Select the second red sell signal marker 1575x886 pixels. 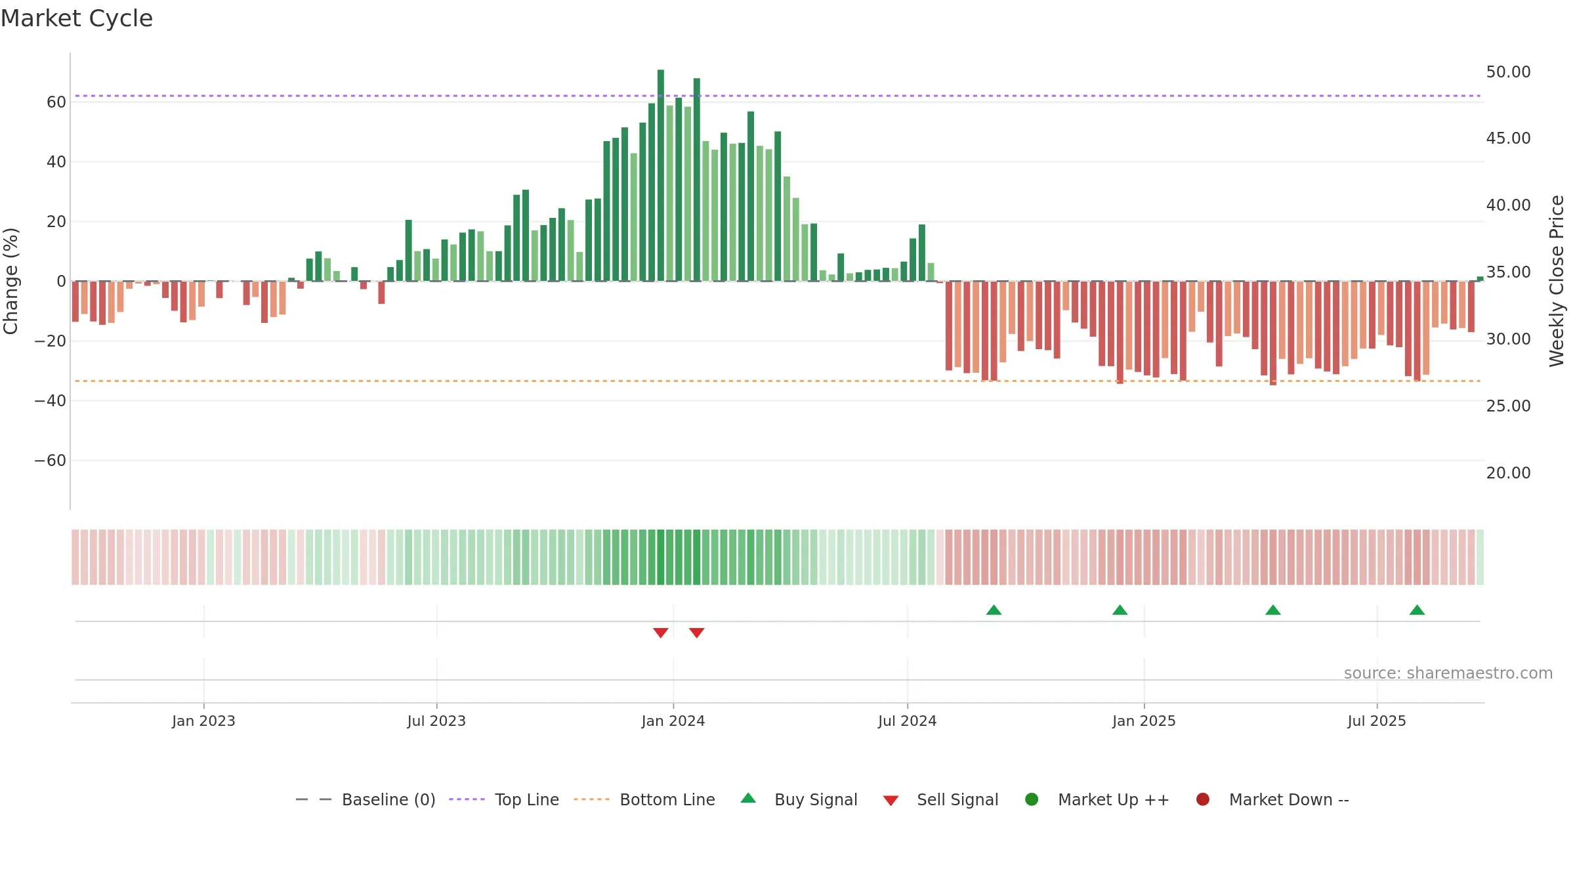[x=697, y=633]
